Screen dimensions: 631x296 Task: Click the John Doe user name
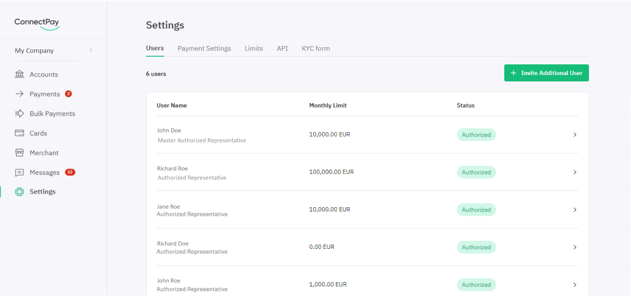(x=169, y=130)
